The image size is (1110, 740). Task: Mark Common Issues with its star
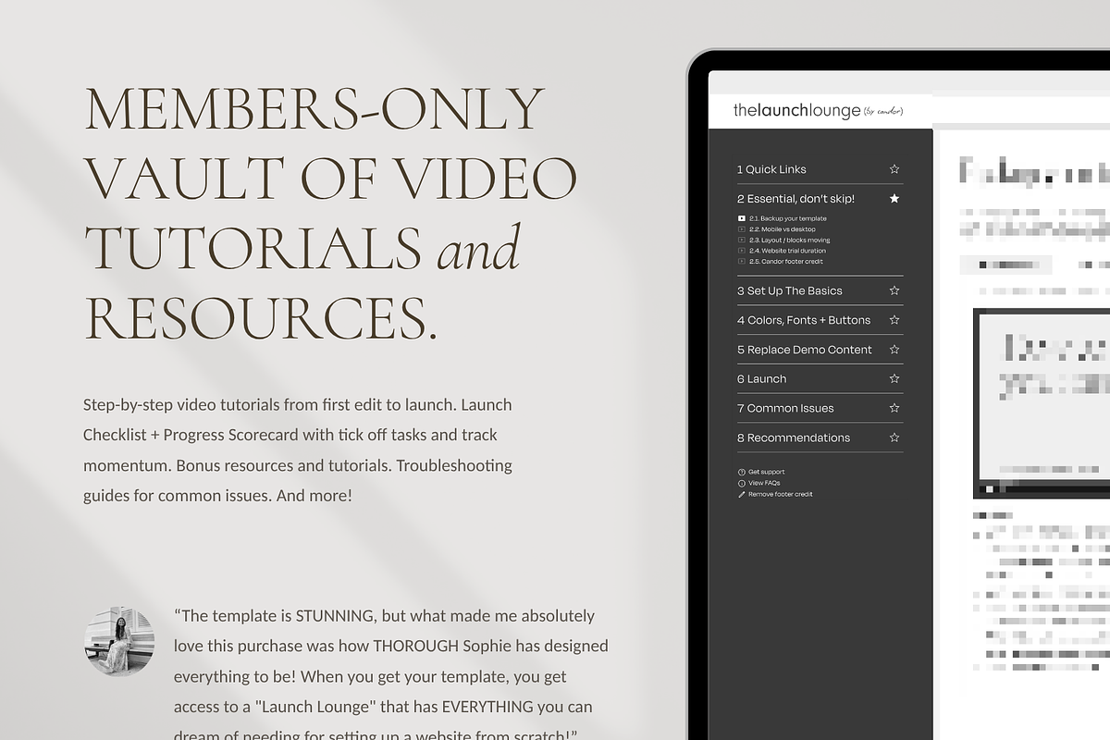tap(894, 408)
